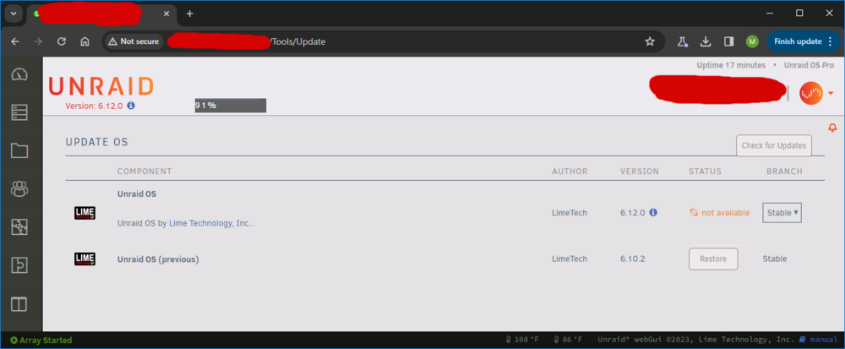The image size is (845, 349).
Task: Click the notification bell icon
Action: pyautogui.click(x=832, y=128)
